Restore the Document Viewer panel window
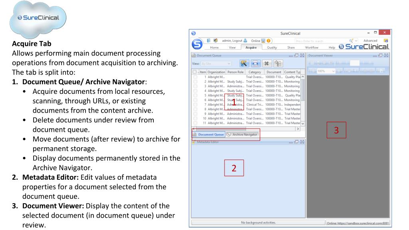409x230 pixels. tap(380, 55)
